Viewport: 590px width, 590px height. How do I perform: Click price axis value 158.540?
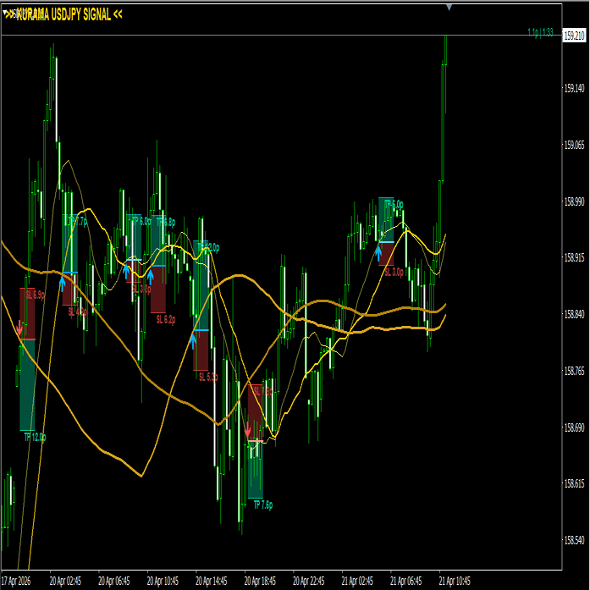[574, 540]
